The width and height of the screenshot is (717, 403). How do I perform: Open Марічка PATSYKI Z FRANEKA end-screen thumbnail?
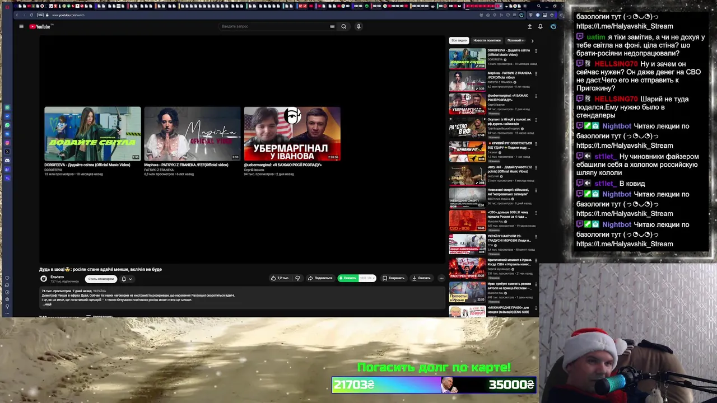(x=192, y=134)
